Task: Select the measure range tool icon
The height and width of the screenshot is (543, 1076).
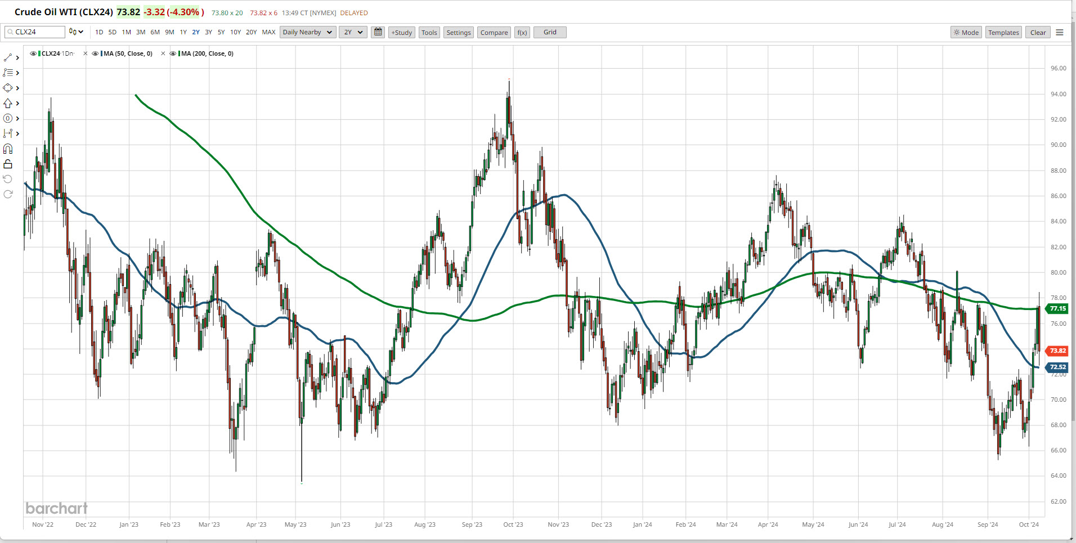Action: (8, 133)
